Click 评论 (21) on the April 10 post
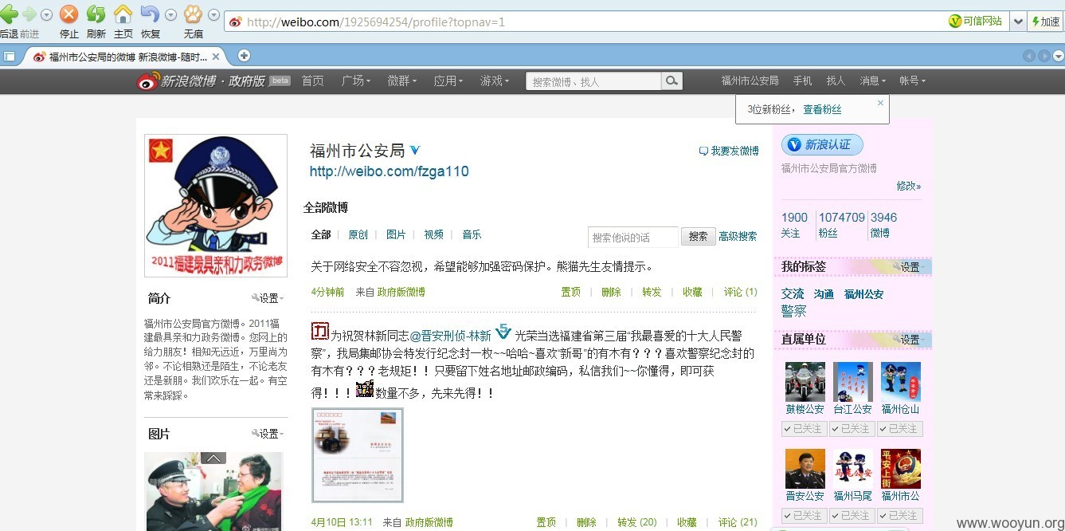 point(738,522)
